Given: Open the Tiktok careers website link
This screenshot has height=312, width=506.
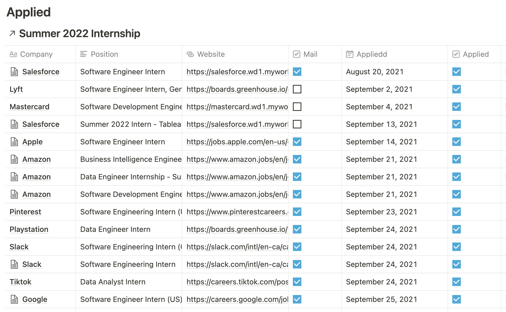Looking at the screenshot, I should [237, 282].
